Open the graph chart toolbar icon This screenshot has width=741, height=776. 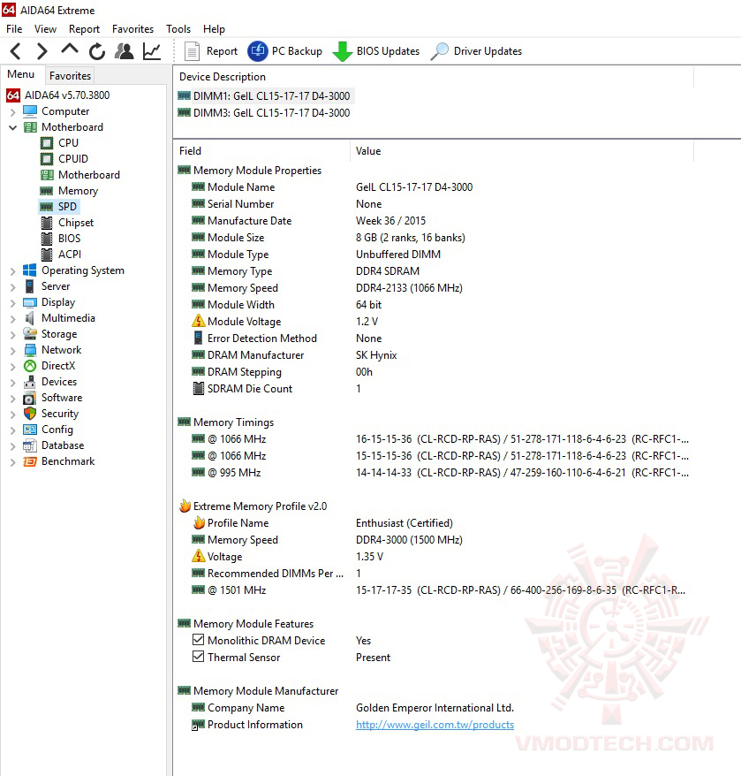(152, 51)
